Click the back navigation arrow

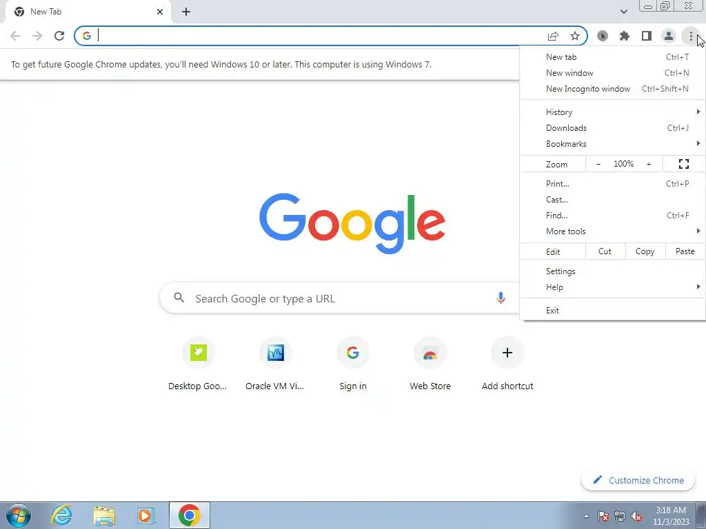pyautogui.click(x=15, y=36)
